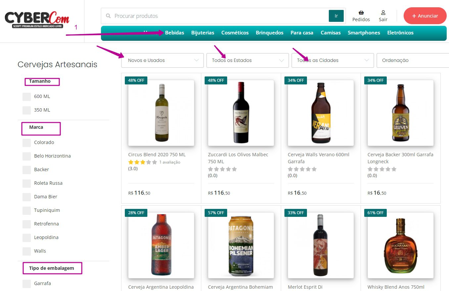Open Whisky Blend Anos 750ml link
The height and width of the screenshot is (291, 449).
[x=396, y=287]
